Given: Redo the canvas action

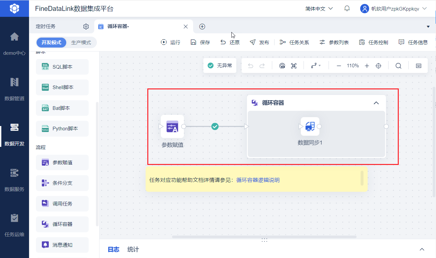Looking at the screenshot, I should (x=262, y=66).
